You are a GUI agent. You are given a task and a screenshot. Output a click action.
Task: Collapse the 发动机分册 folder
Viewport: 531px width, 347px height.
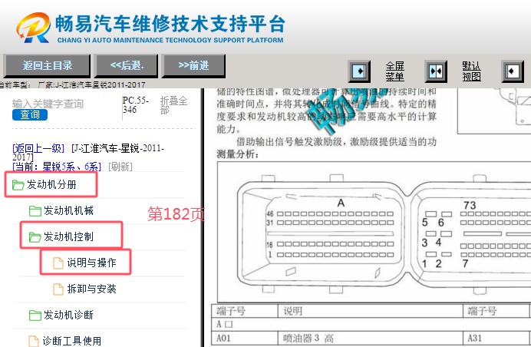pyautogui.click(x=51, y=185)
